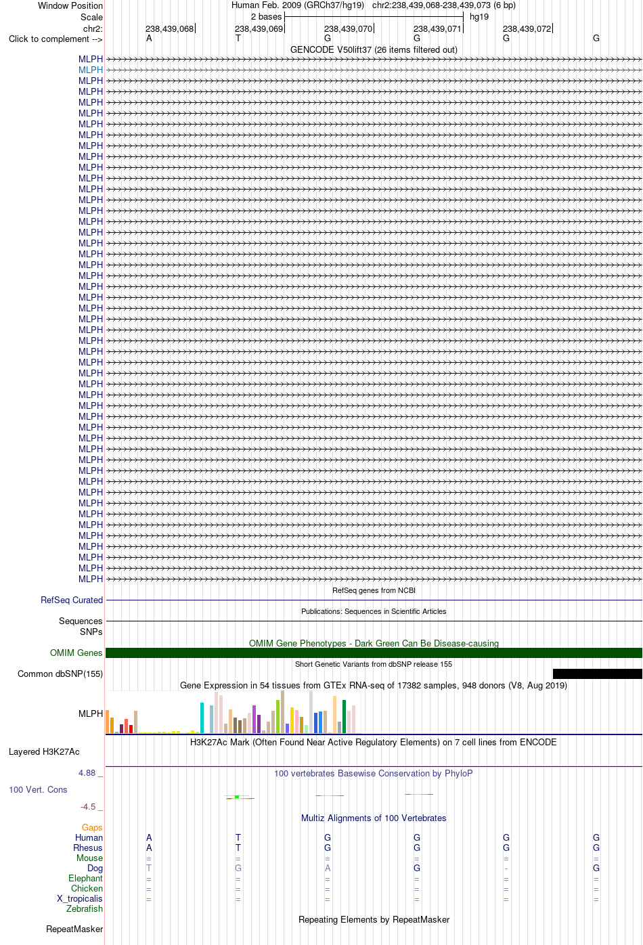
Task: Click the chr2: ruler label
Action: point(93,28)
